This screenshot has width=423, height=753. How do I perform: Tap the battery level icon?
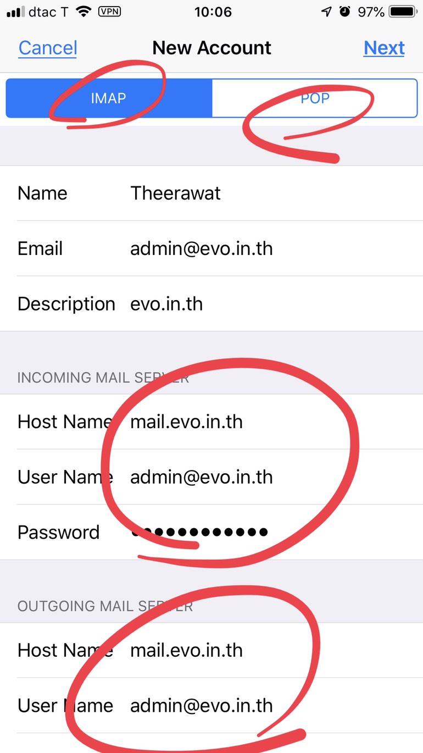403,12
